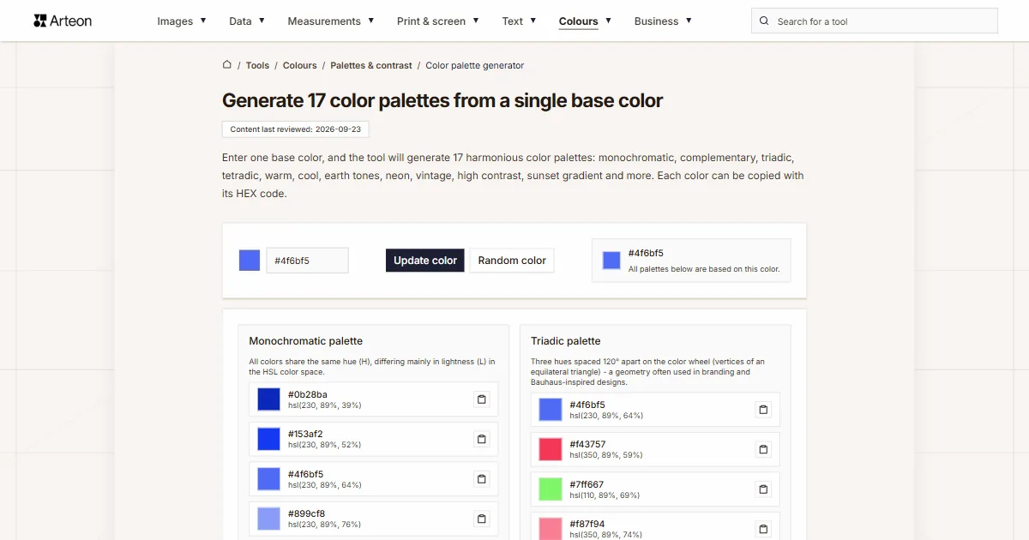Copy monochromatic #4f6bf5 color code
The width and height of the screenshot is (1029, 540).
click(482, 479)
